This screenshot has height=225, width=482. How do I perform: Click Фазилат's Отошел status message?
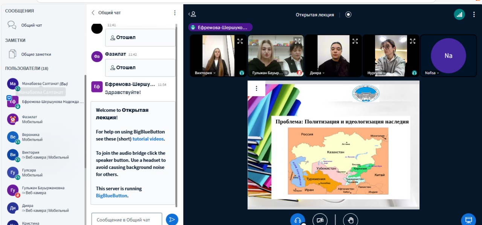pos(140,68)
